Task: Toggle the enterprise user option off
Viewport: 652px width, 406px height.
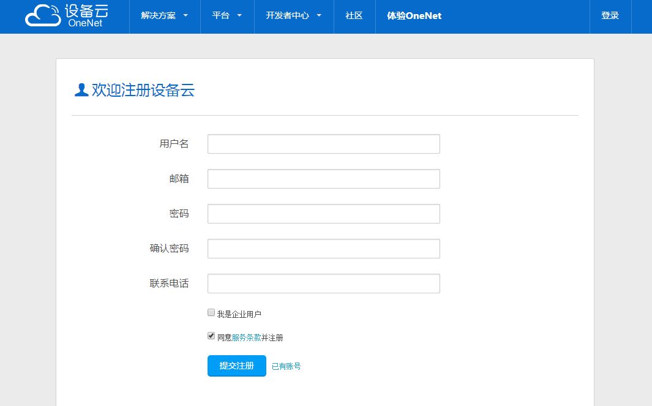Action: point(211,312)
